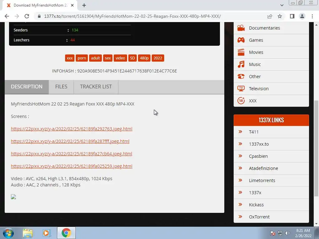Click the Leechers count 44
The width and height of the screenshot is (319, 239).
point(73,40)
